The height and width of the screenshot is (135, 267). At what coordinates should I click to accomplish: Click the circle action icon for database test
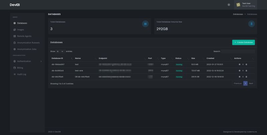[x=240, y=65]
